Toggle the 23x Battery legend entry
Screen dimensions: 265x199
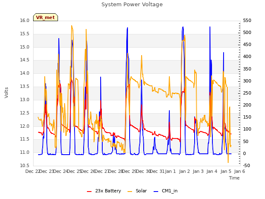[x=104, y=191]
